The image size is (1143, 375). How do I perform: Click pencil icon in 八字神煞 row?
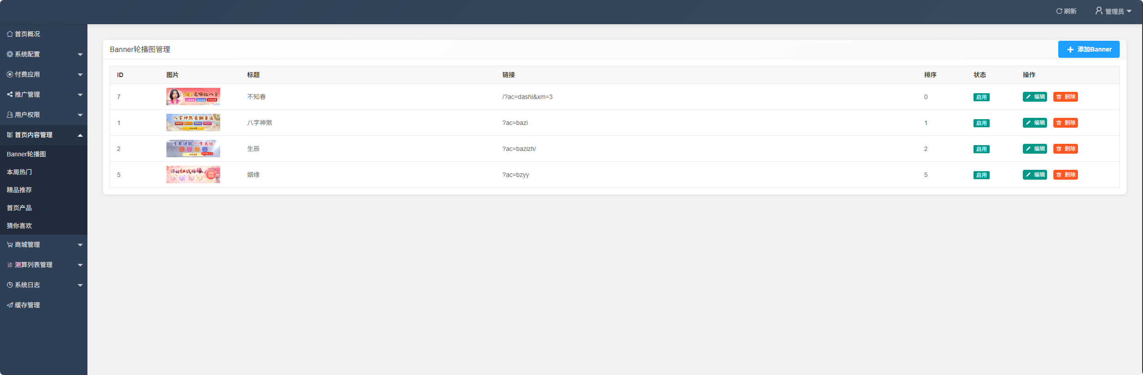pos(1028,123)
